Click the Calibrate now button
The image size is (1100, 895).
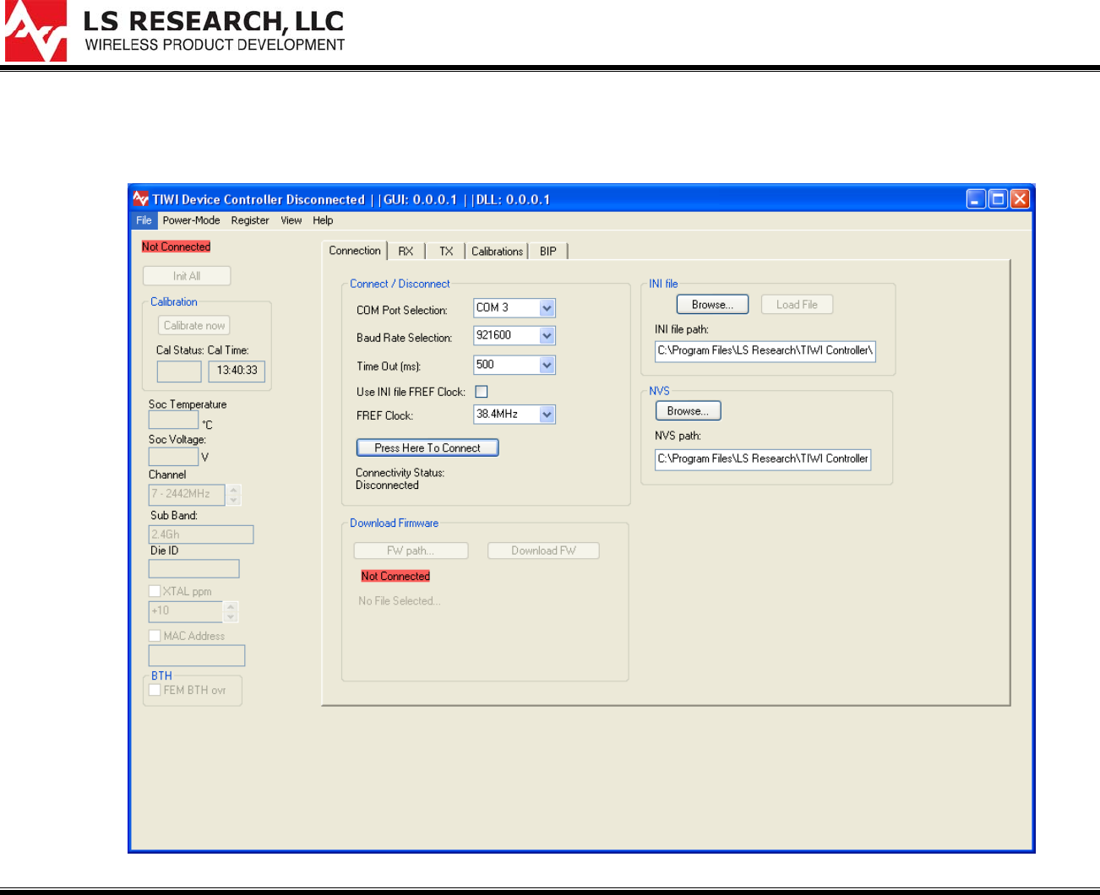click(194, 326)
